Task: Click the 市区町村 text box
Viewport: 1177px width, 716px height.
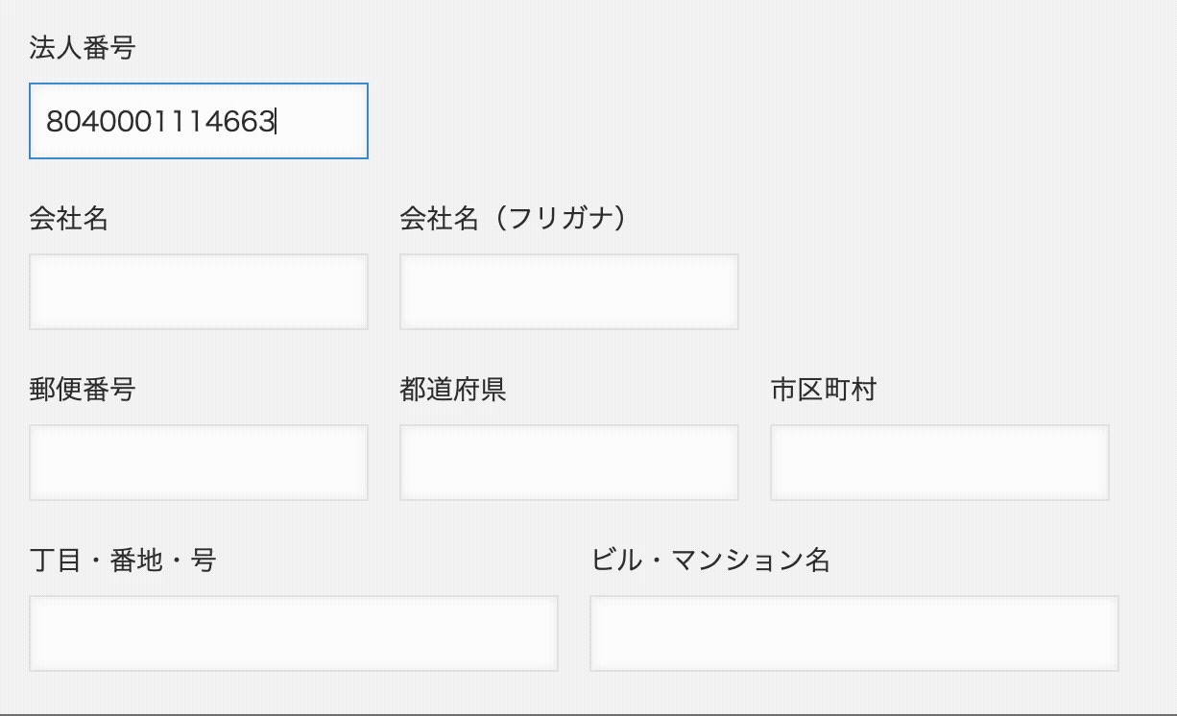Action: tap(939, 463)
